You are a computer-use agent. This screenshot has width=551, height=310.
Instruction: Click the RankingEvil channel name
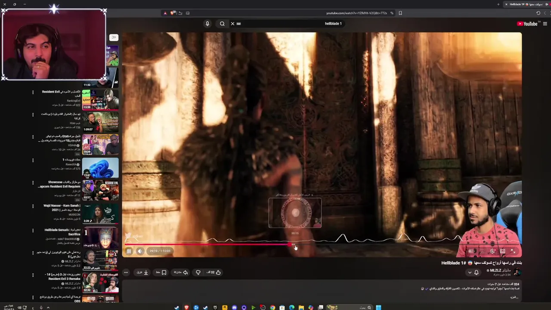[x=74, y=101]
